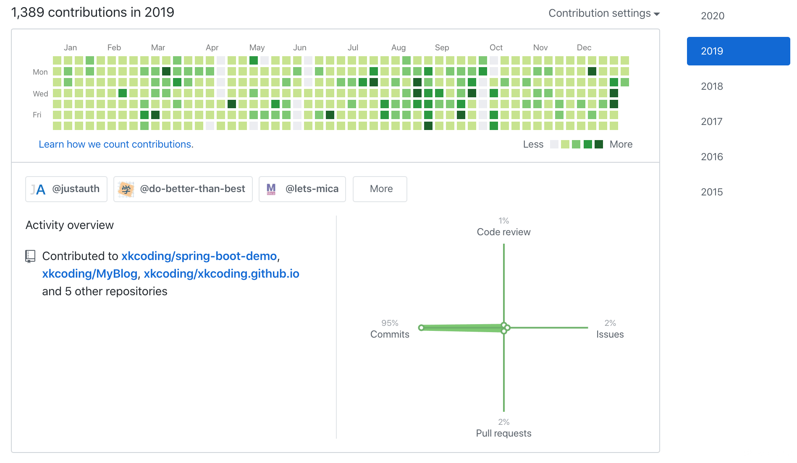
Task: Open the 2016 contribution year
Action: coord(712,157)
